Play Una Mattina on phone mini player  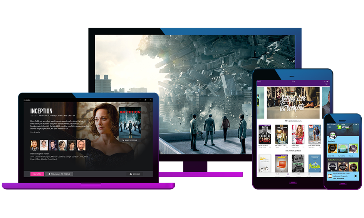[x=356, y=176]
